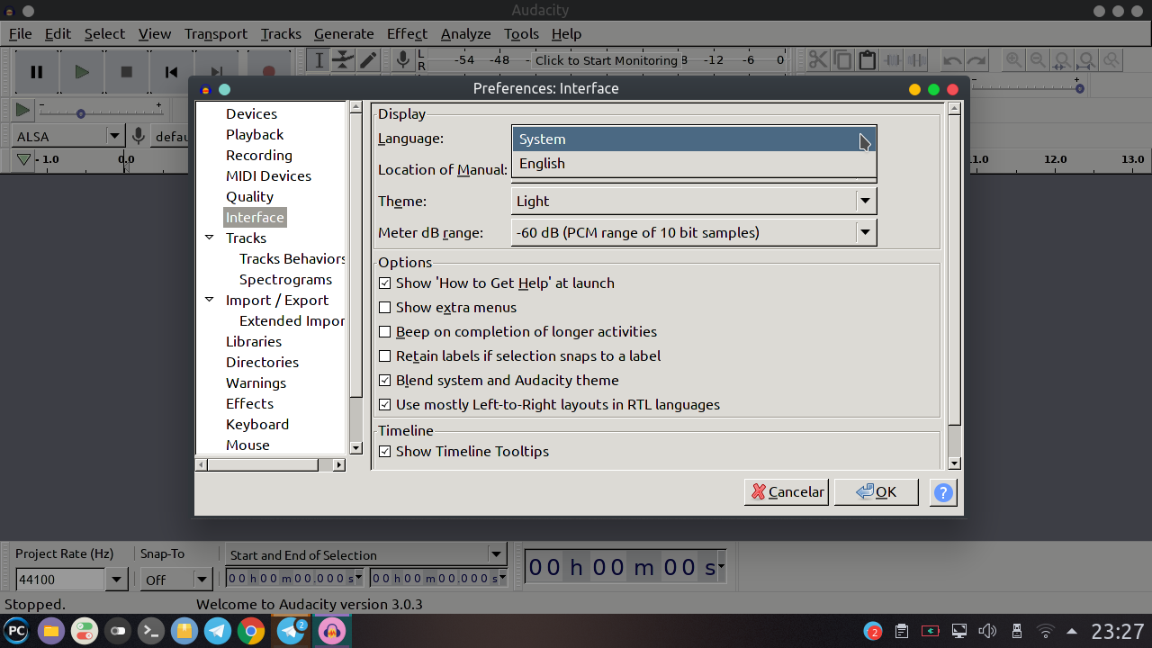Click the Cut scissors icon
Image resolution: width=1152 pixels, height=648 pixels.
coord(818,60)
